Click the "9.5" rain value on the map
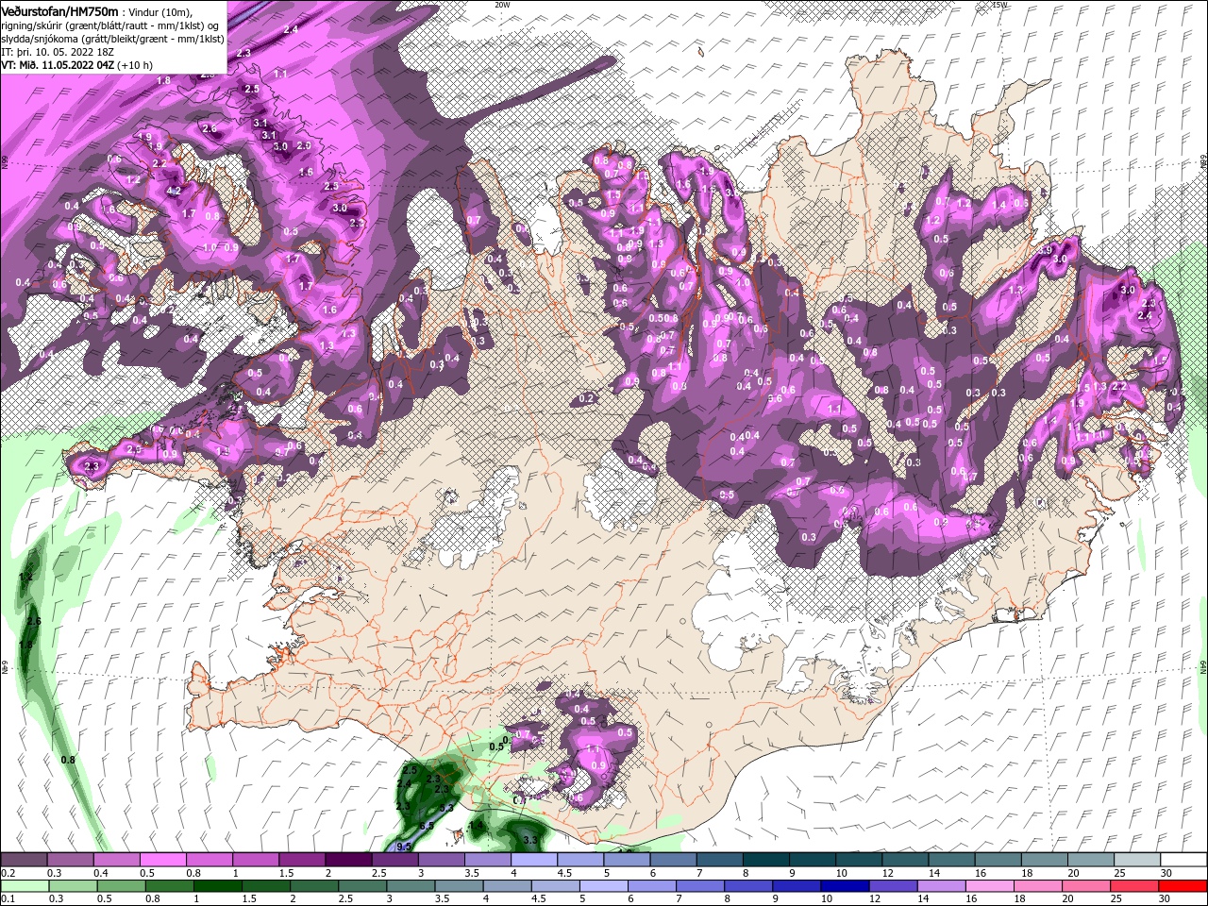 (404, 847)
